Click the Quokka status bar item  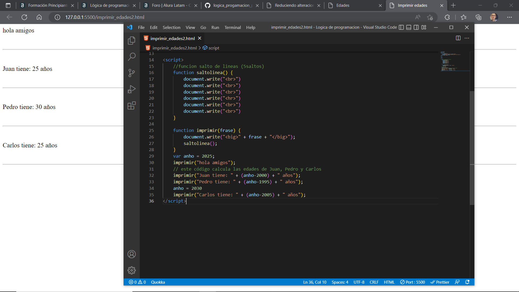click(158, 282)
